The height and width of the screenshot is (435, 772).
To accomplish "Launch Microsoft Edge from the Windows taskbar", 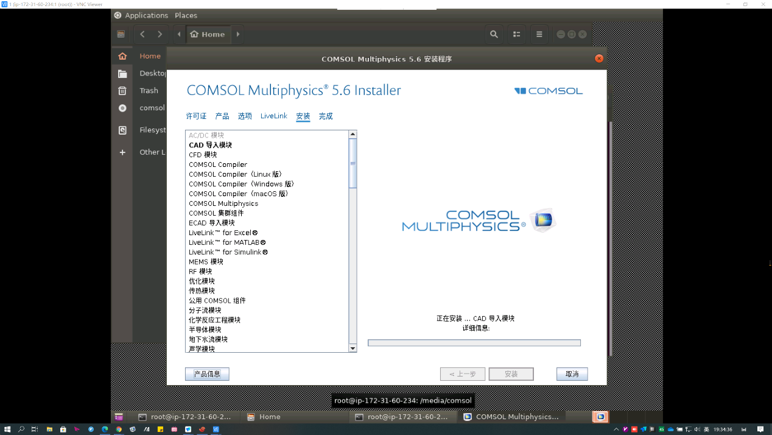I will (x=105, y=430).
